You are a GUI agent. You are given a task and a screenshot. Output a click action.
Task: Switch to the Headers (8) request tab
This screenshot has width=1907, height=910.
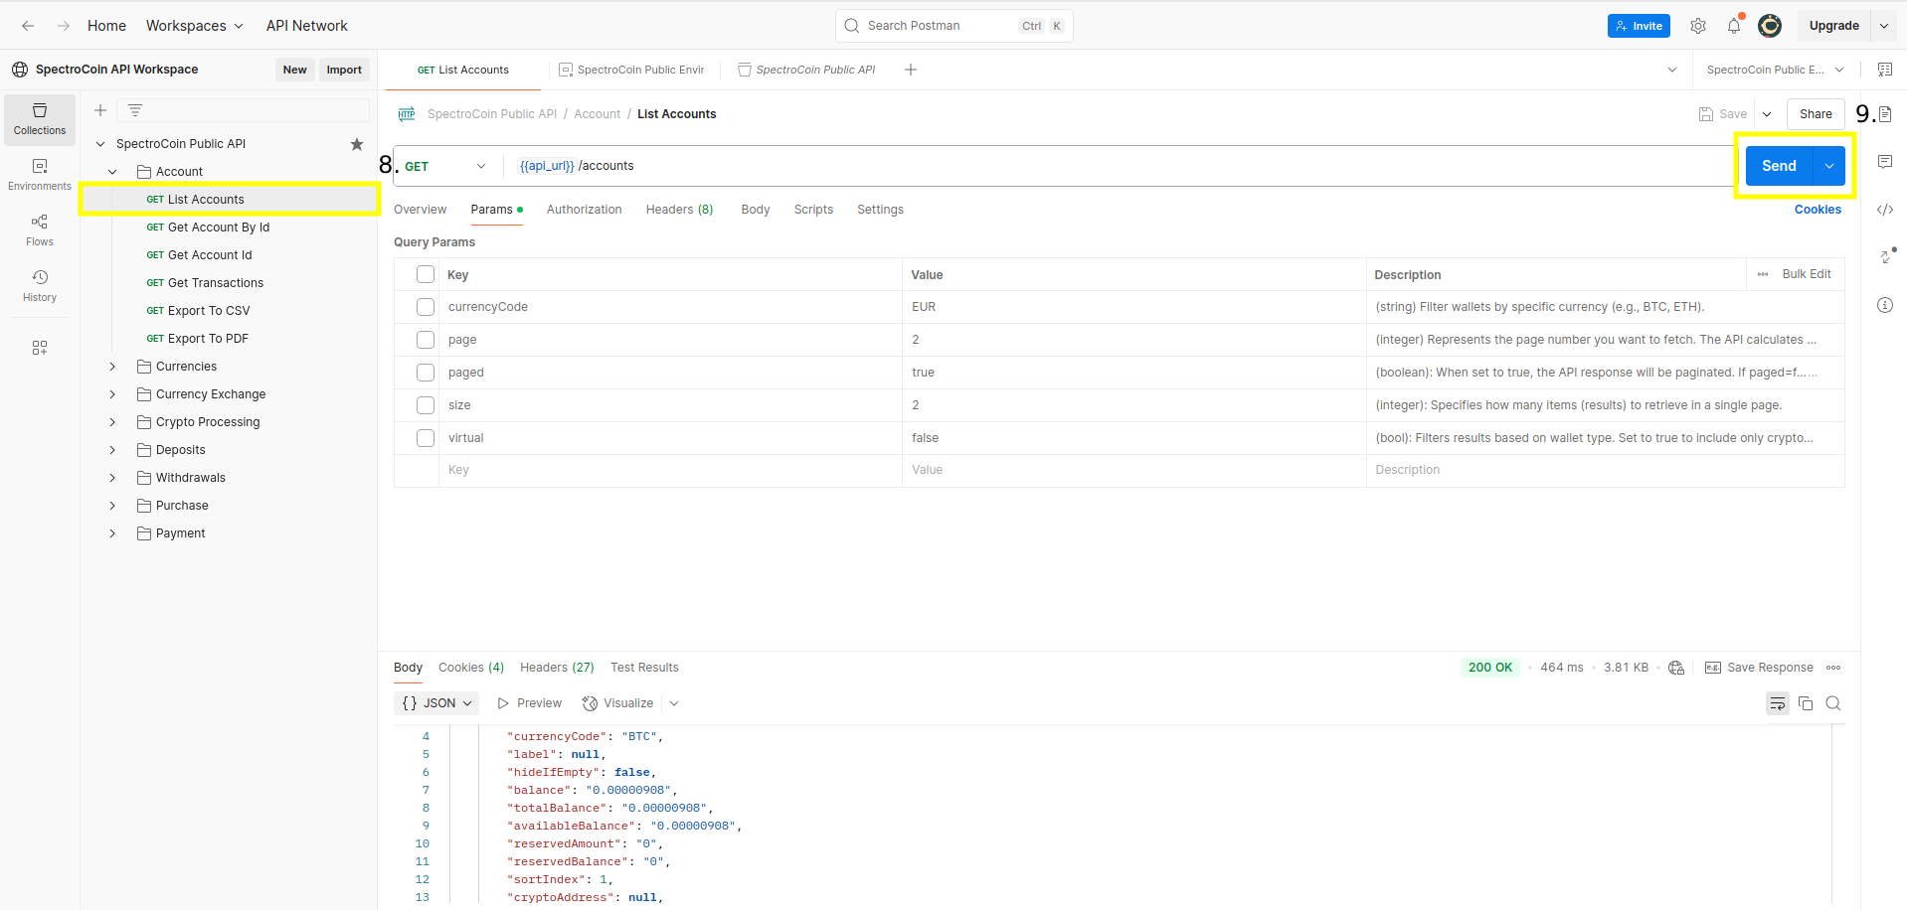coord(679,210)
